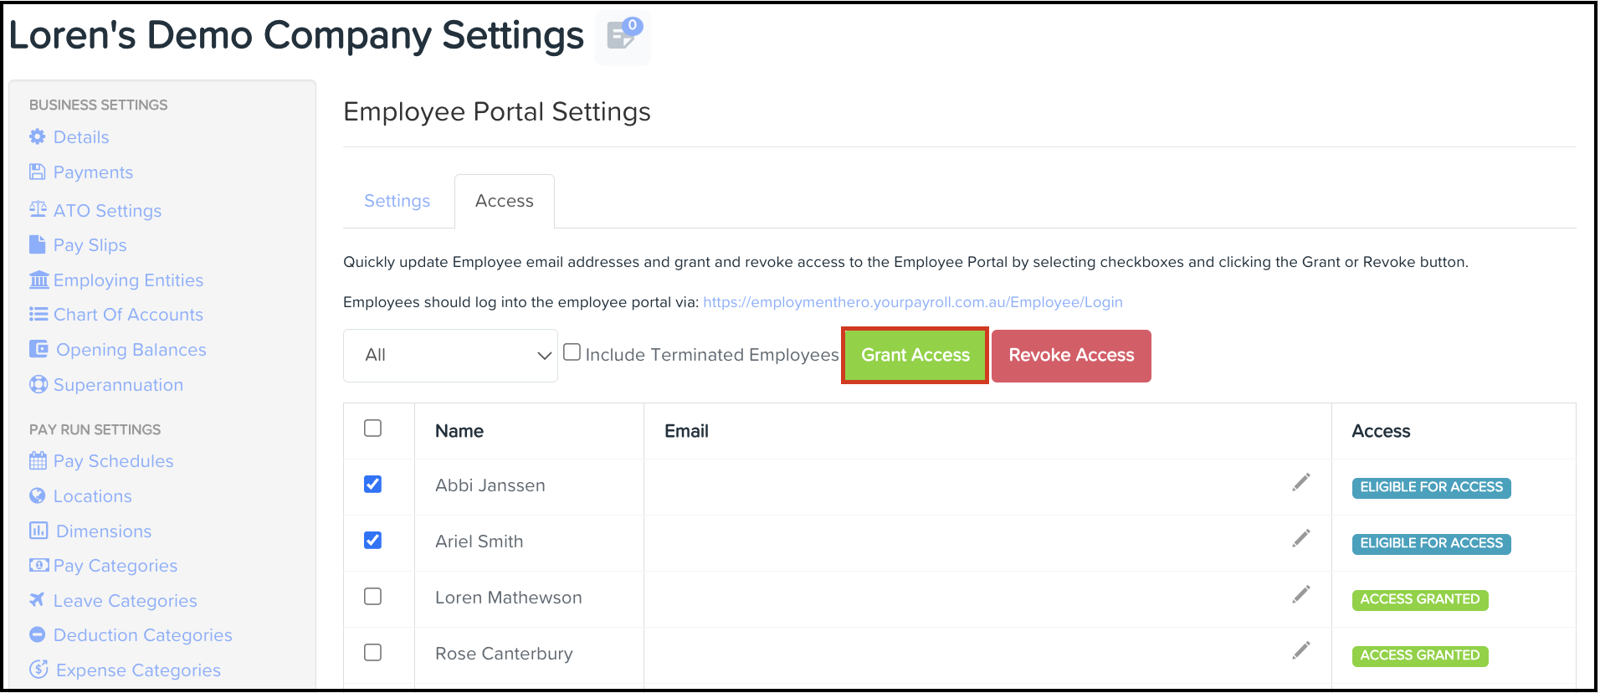The image size is (1600, 693).
Task: Click the bank icon for Employing Entities
Action: 38,280
